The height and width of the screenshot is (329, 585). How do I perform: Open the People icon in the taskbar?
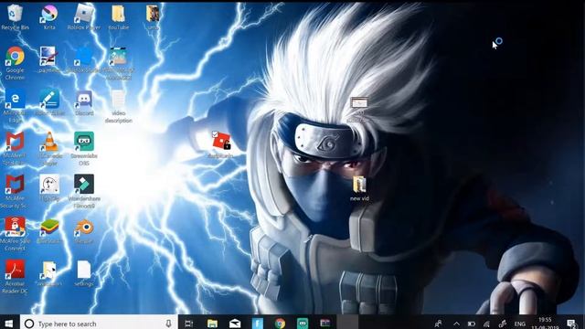pos(439,324)
